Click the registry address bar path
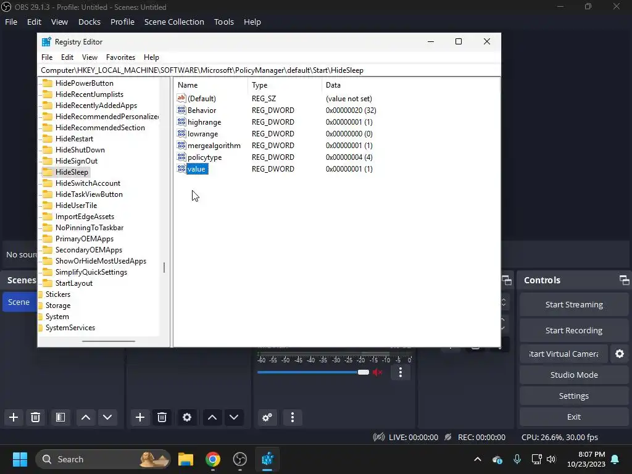Viewport: 632px width, 474px height. coord(202,70)
